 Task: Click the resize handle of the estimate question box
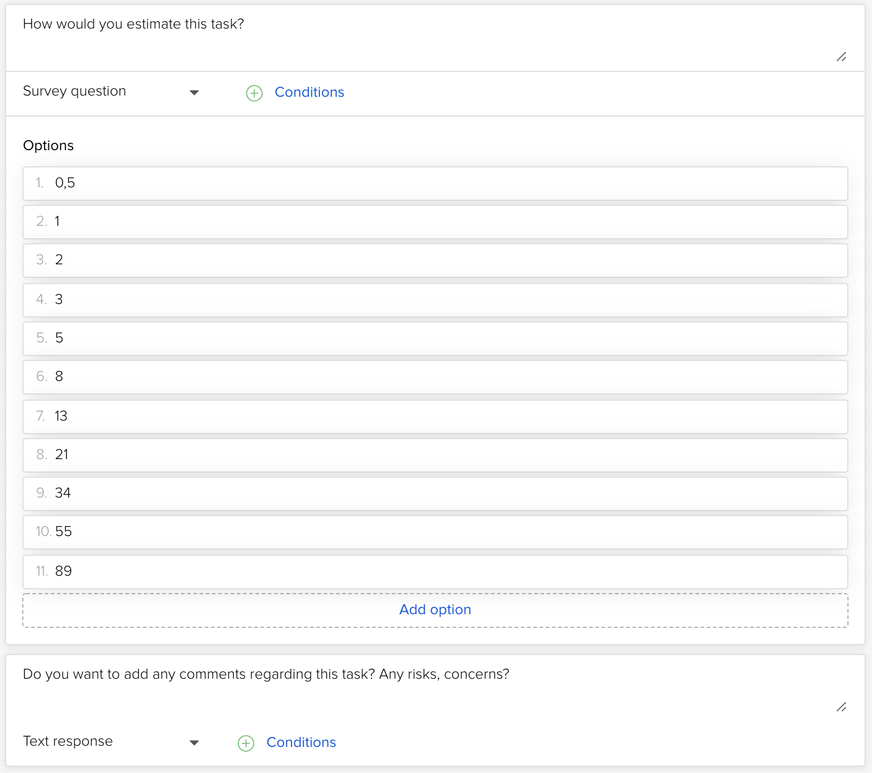[x=841, y=57]
